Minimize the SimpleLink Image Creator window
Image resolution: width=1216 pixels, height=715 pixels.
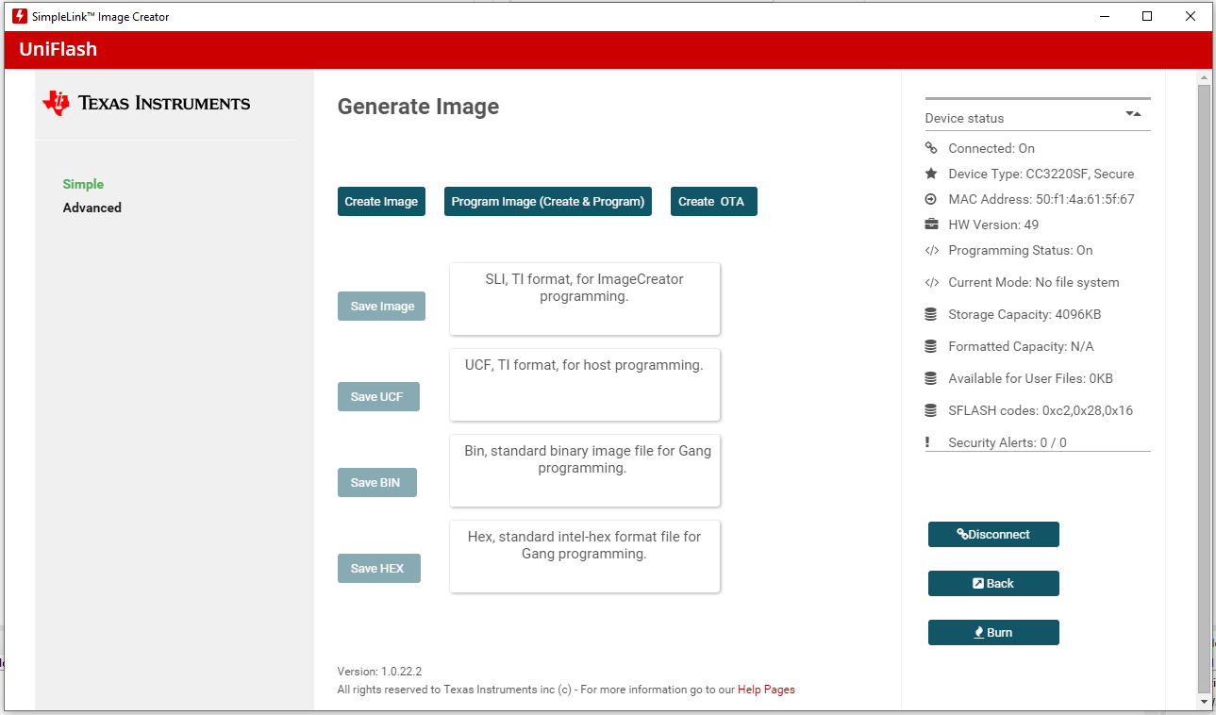coord(1104,16)
